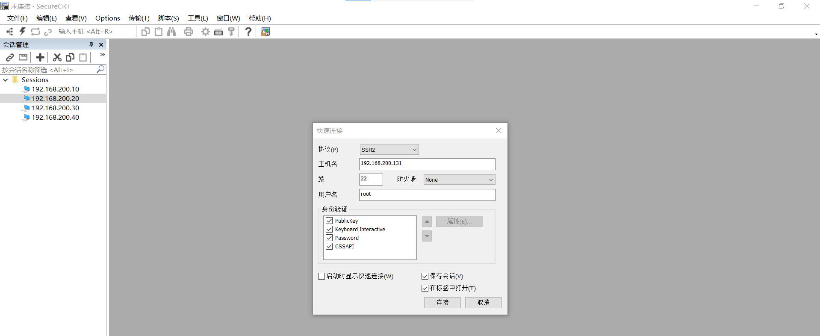
Task: Click the port field showing 22
Action: click(x=371, y=179)
